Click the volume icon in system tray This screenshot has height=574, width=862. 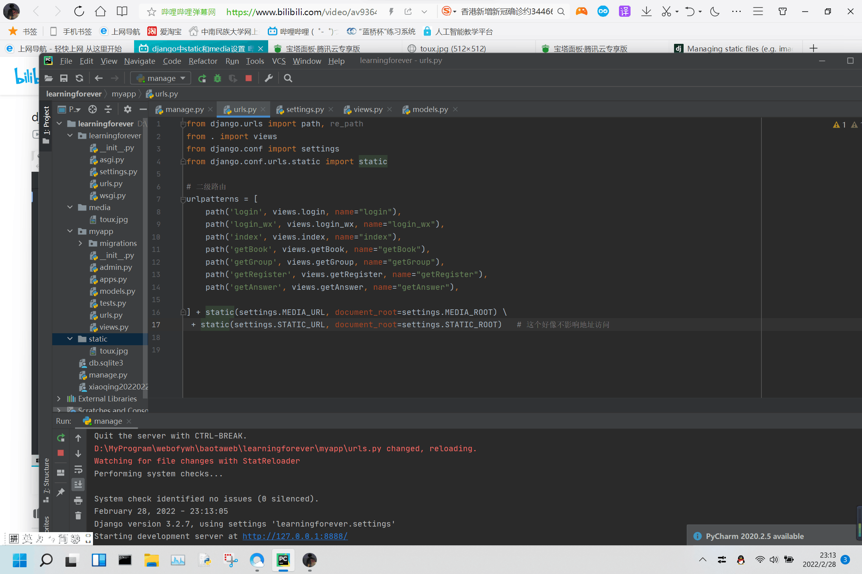[774, 560]
